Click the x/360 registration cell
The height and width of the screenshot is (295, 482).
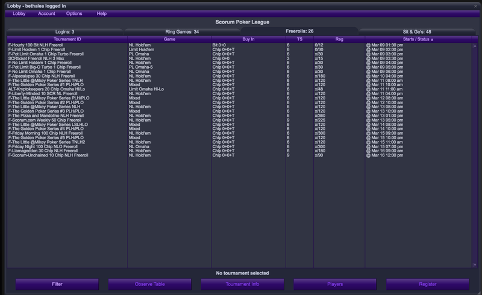click(320, 116)
